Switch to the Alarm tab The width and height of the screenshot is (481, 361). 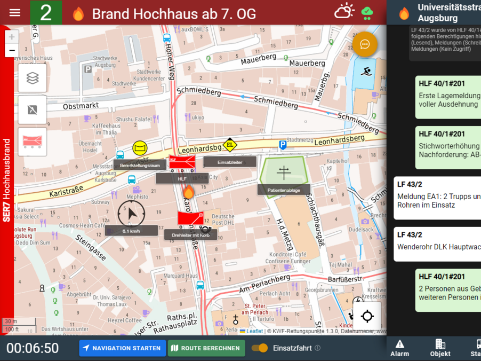[399, 348]
